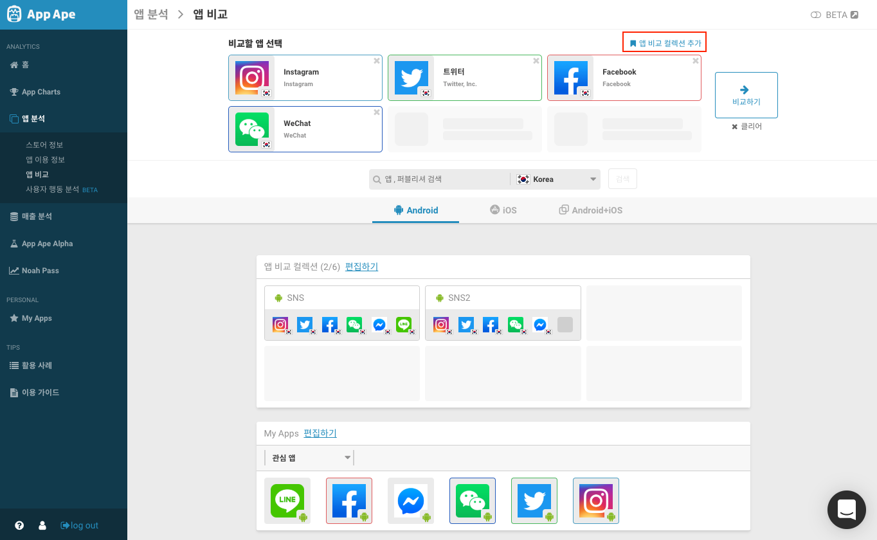Click Twitter icon in selected apps
The image size is (877, 540).
click(411, 78)
